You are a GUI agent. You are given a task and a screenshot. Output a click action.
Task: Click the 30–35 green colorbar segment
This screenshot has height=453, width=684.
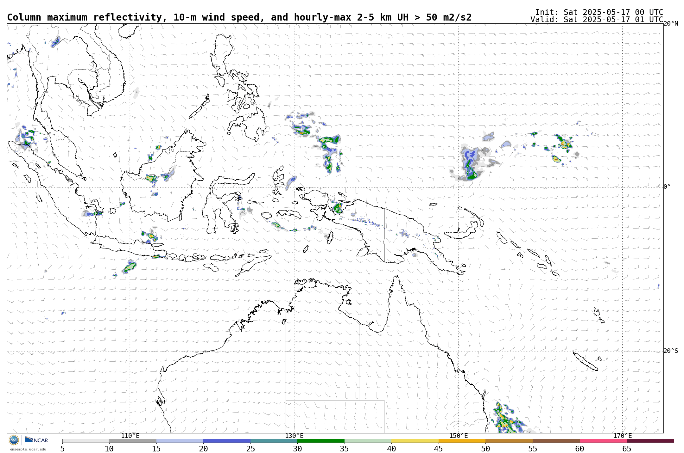(x=321, y=441)
